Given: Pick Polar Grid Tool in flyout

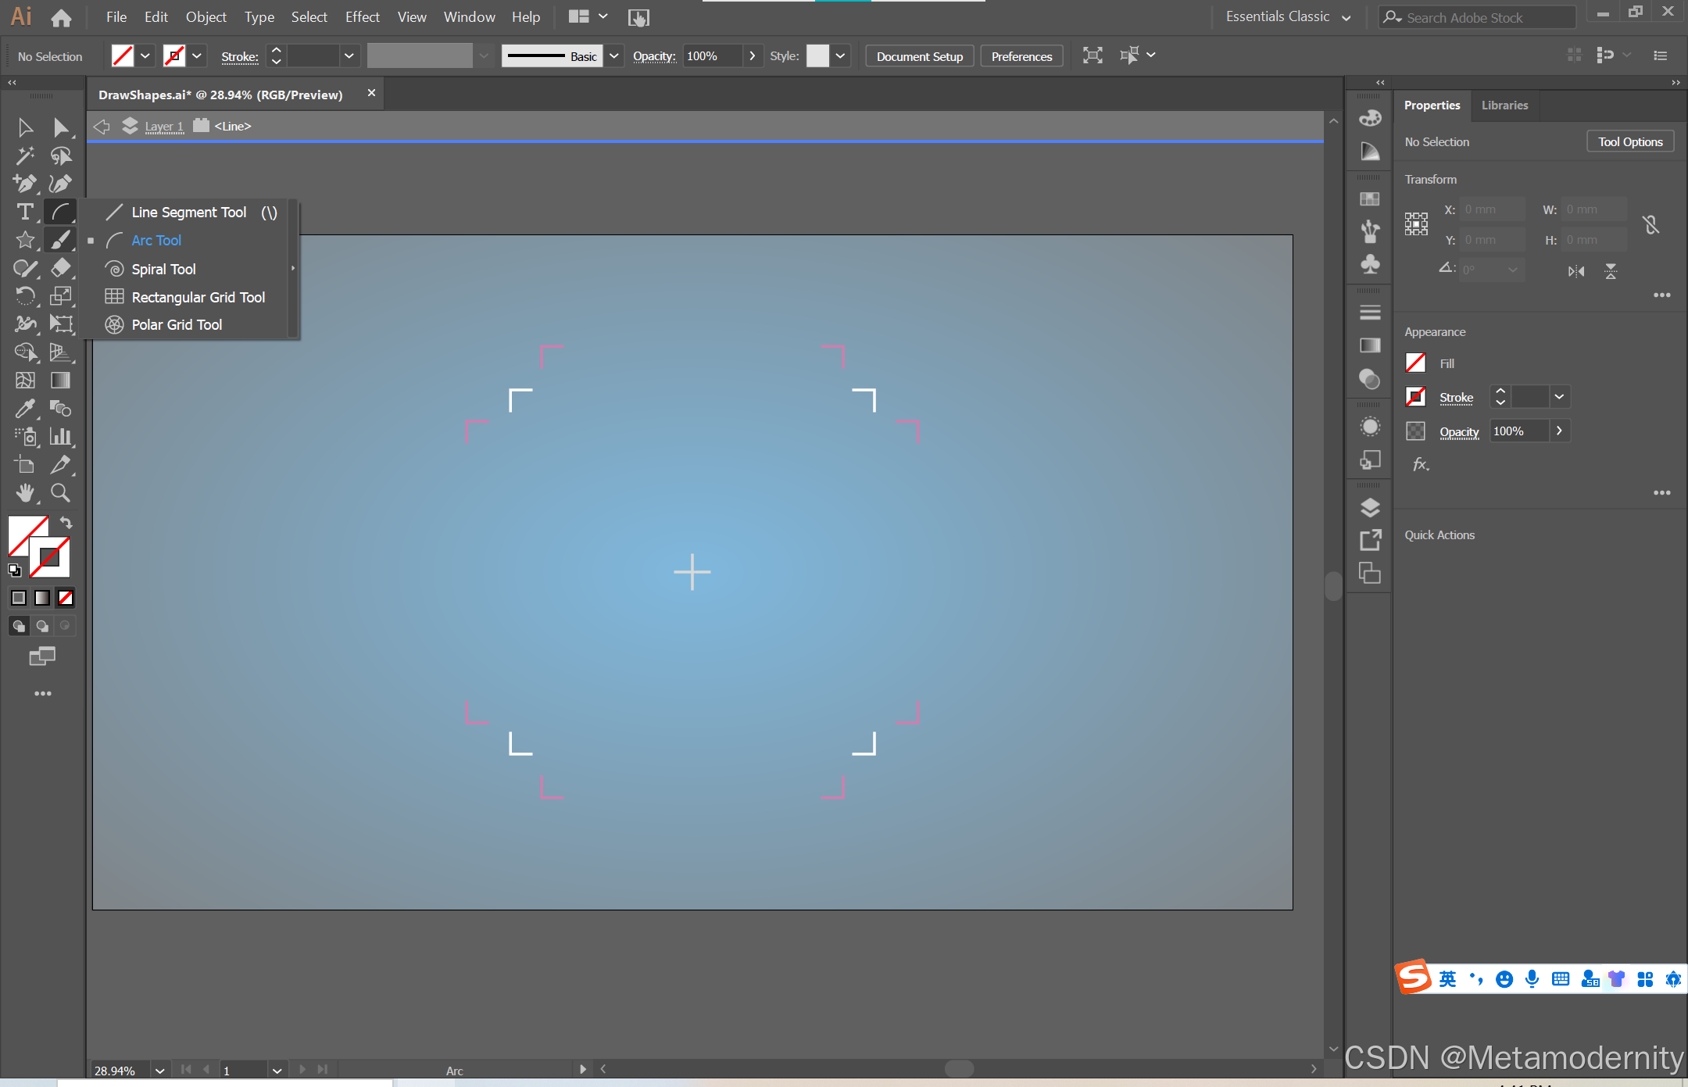Looking at the screenshot, I should [x=177, y=325].
